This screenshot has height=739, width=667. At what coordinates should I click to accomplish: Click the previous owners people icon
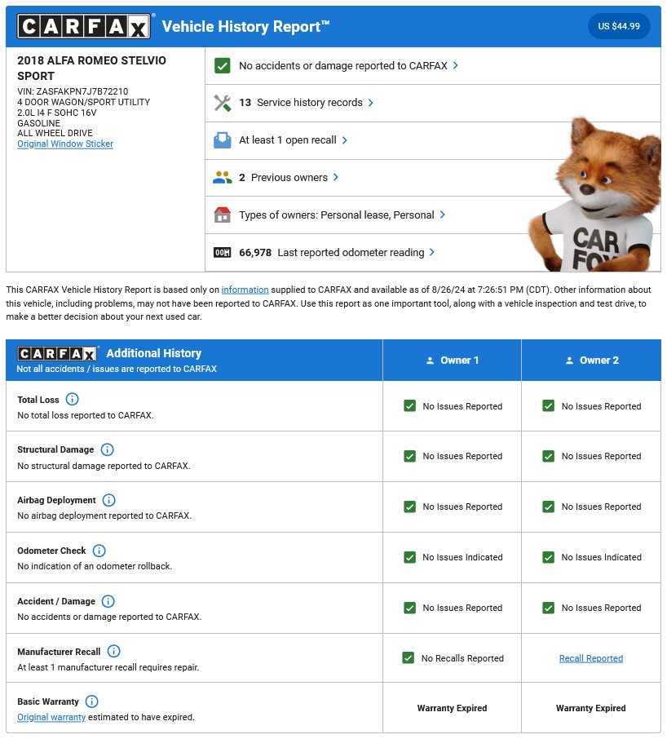223,177
